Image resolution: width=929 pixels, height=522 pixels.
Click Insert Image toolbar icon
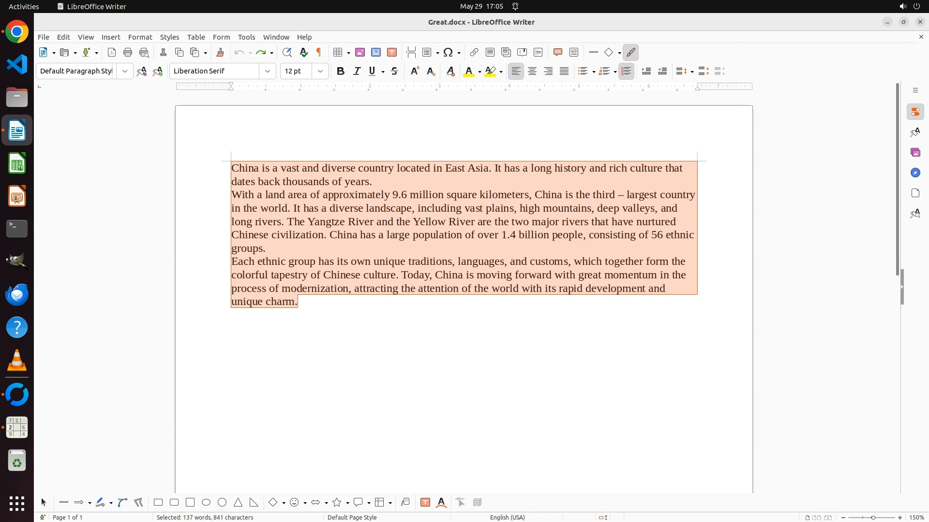pyautogui.click(x=360, y=52)
